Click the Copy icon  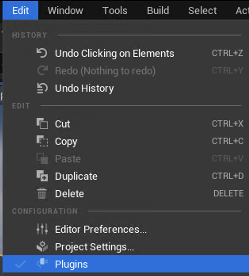[x=42, y=141]
